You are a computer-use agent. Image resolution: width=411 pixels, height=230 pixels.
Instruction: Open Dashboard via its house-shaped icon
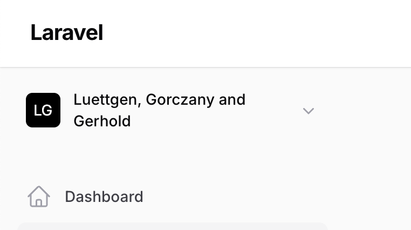pyautogui.click(x=39, y=197)
